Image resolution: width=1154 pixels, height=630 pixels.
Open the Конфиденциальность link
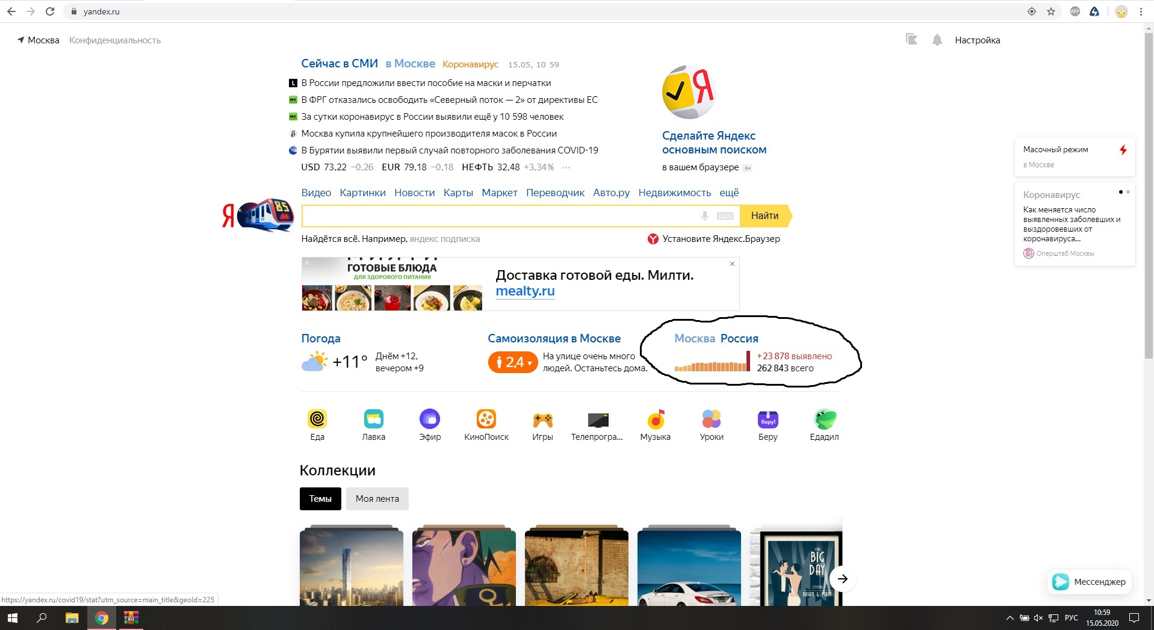(115, 40)
